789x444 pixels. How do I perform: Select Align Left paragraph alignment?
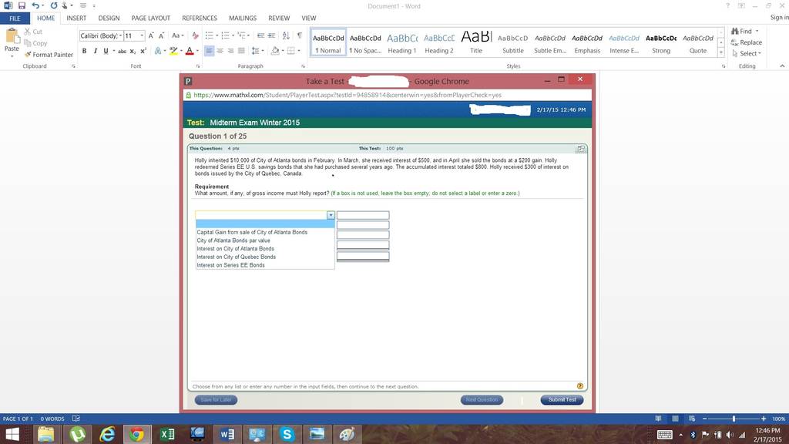click(209, 51)
